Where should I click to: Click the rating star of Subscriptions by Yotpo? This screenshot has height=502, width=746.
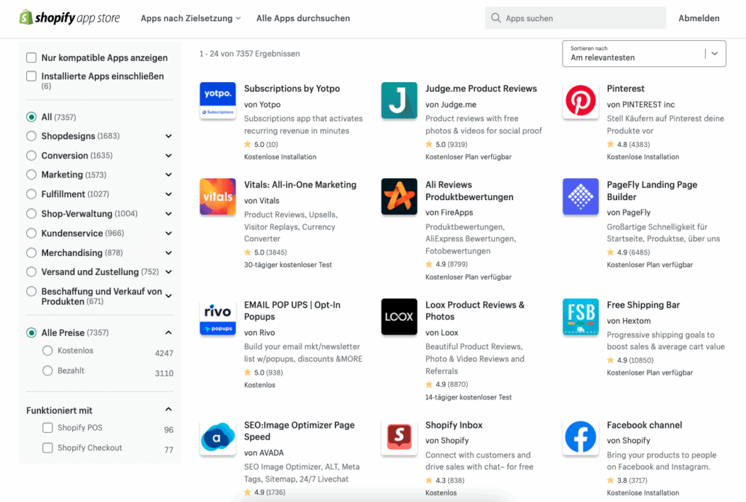[x=248, y=144]
